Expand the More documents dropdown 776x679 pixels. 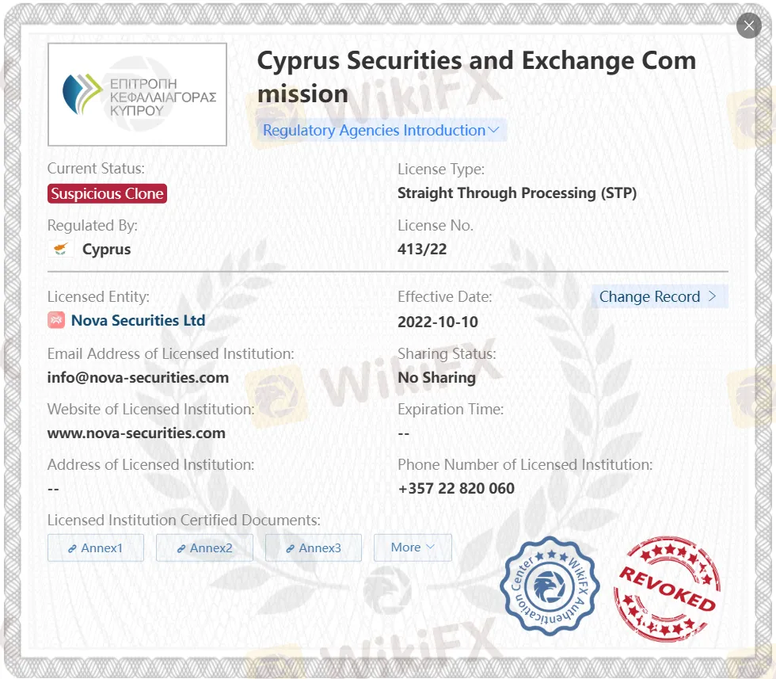(x=413, y=547)
